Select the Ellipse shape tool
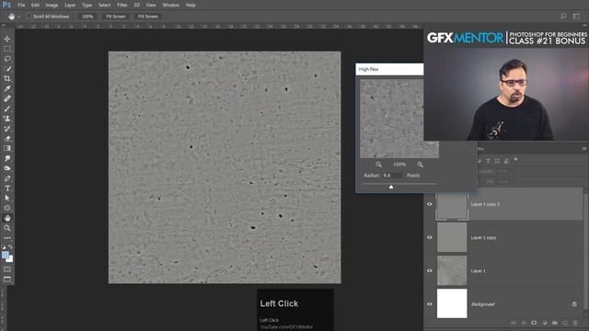The image size is (589, 331). tap(7, 208)
